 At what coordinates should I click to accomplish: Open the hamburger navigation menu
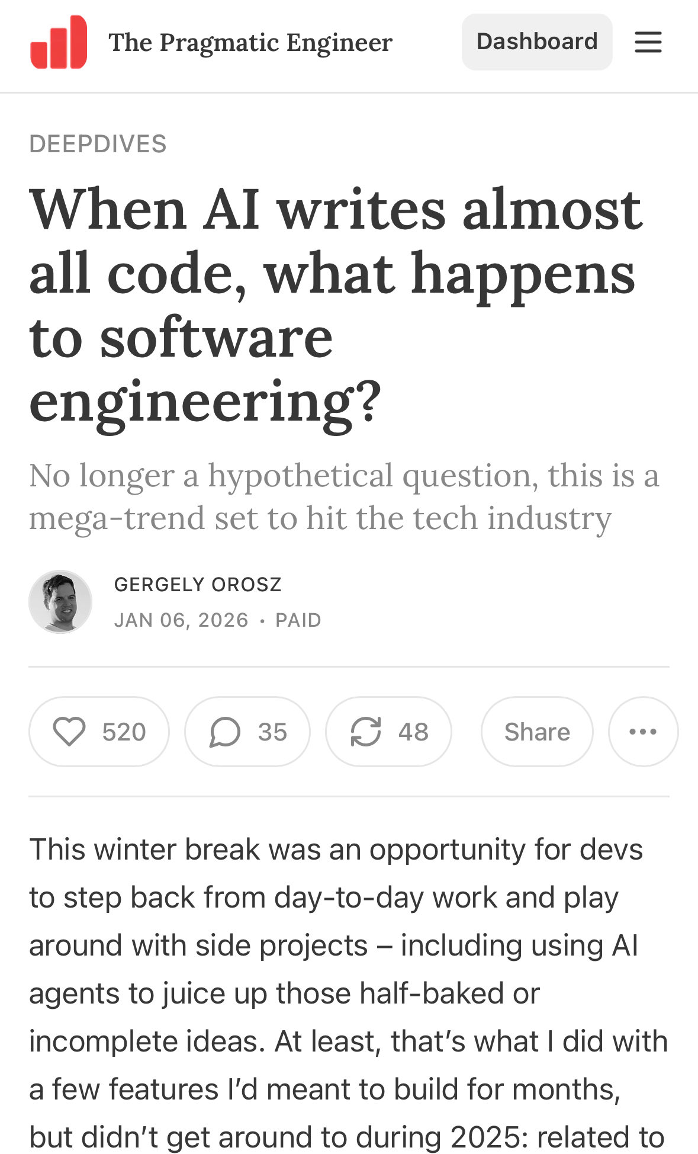pos(648,42)
